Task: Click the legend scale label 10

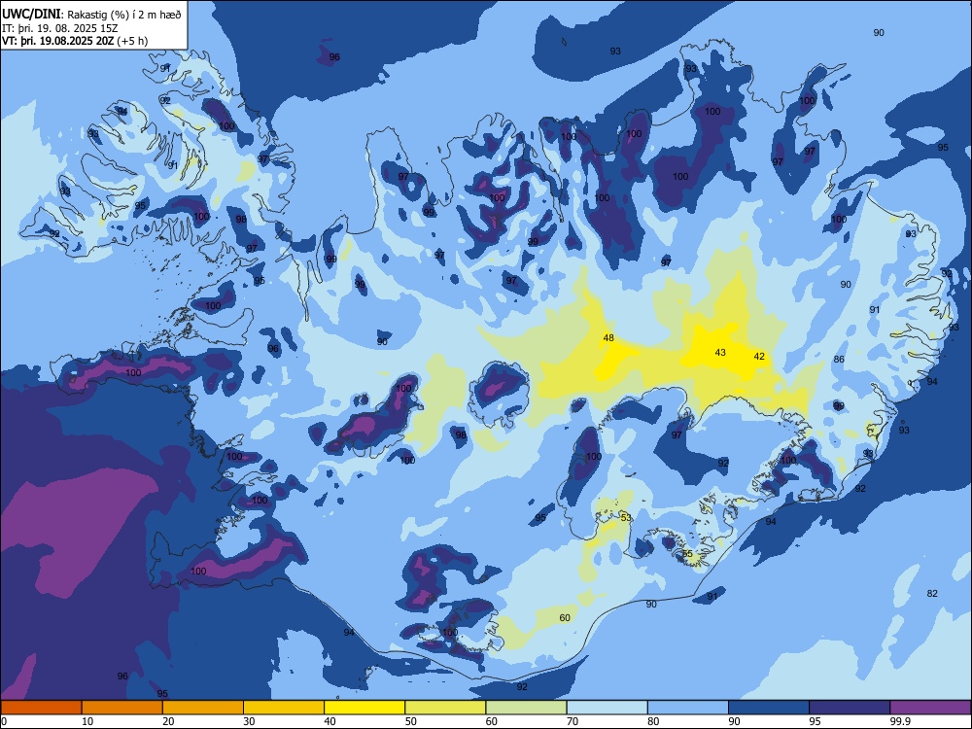Action: [x=88, y=721]
